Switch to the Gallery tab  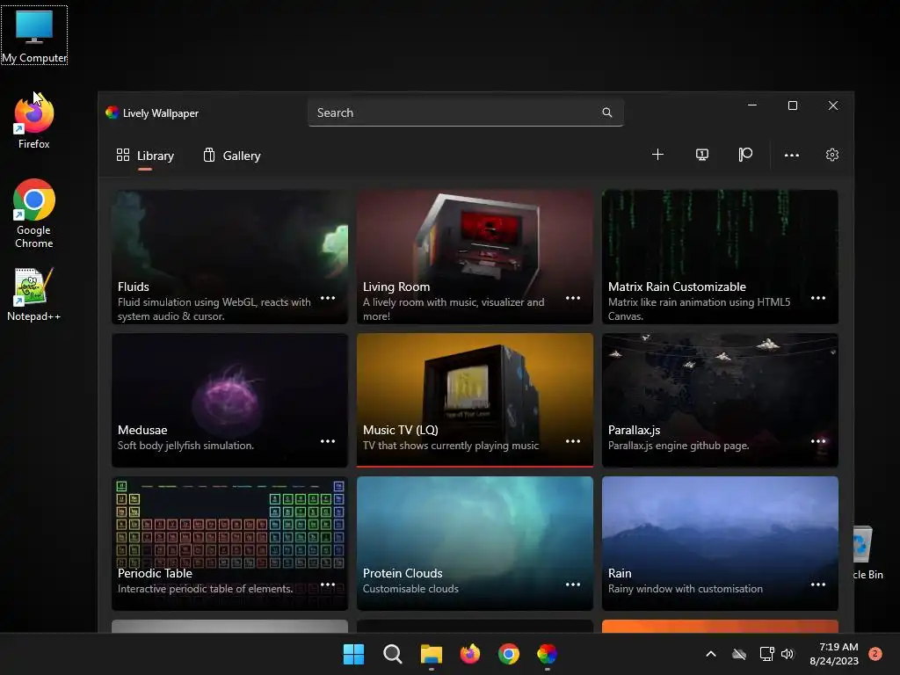pos(232,156)
